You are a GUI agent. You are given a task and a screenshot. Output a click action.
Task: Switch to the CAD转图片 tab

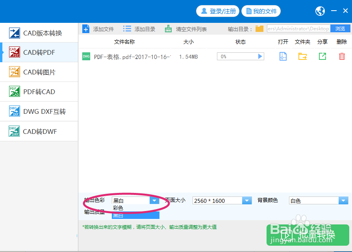click(39, 72)
